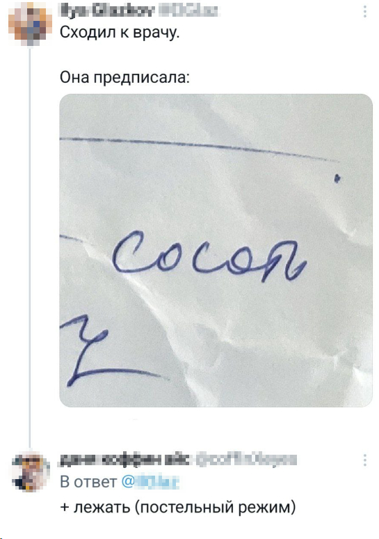Open the top tweet author's display name

coord(107,11)
